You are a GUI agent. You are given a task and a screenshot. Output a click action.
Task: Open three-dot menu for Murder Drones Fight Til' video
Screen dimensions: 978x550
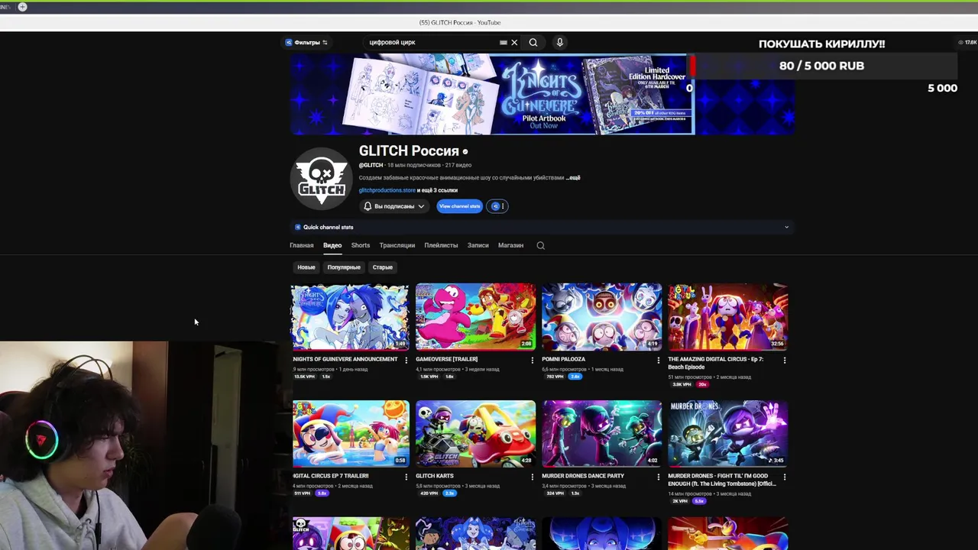tap(785, 477)
